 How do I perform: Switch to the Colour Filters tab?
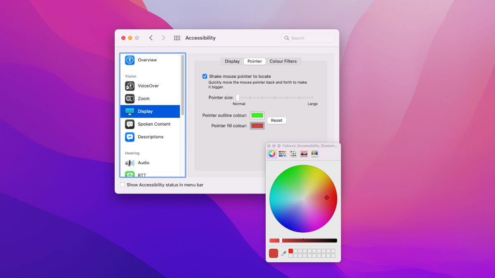coord(283,61)
